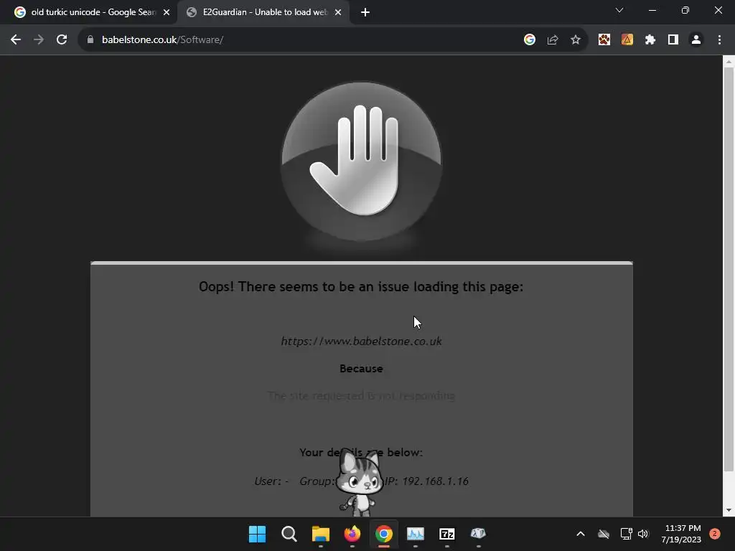View site information lock icon

click(90, 40)
